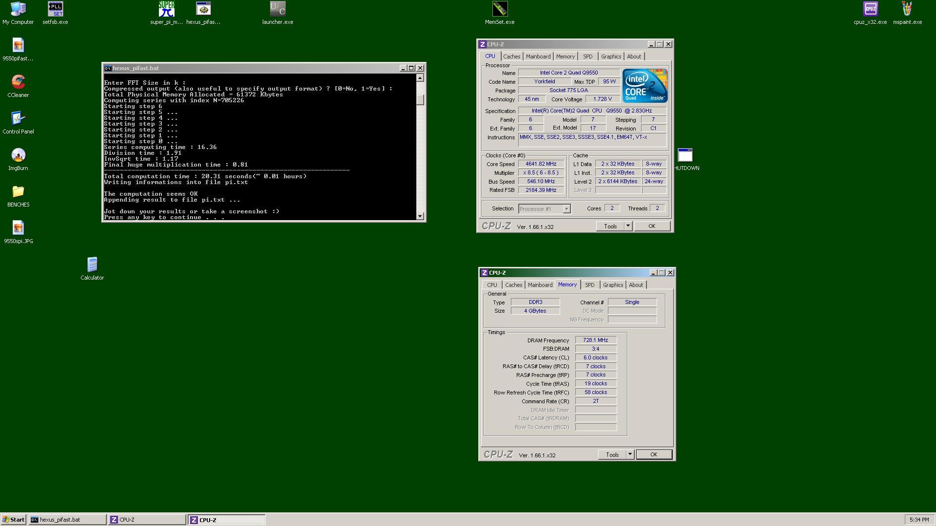The image size is (936, 526).
Task: Click the console scrollbar thumb
Action: coord(420,100)
